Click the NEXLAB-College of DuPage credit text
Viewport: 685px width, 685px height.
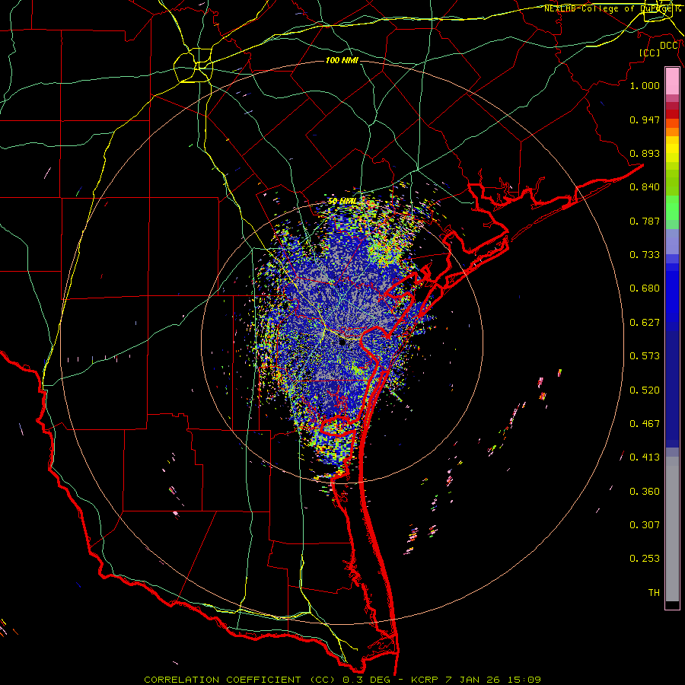(612, 8)
